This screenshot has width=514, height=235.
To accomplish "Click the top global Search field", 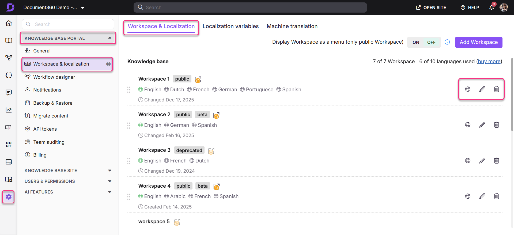I will click(x=250, y=7).
